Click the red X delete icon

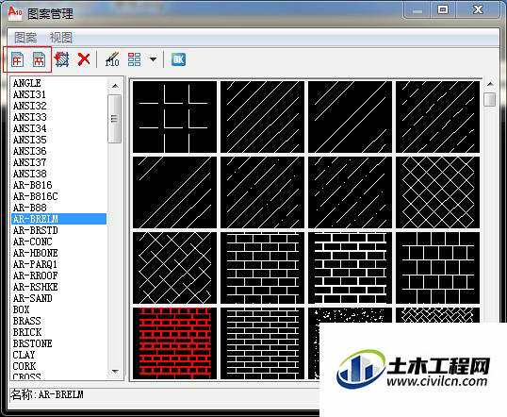click(x=84, y=59)
